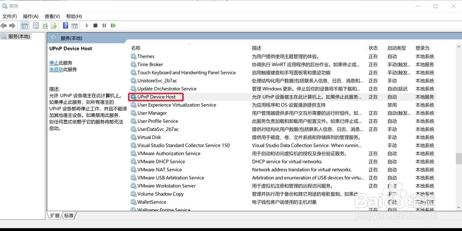Switch to the 标准 tab
Viewport: 462px width, 231px height.
pos(69,216)
